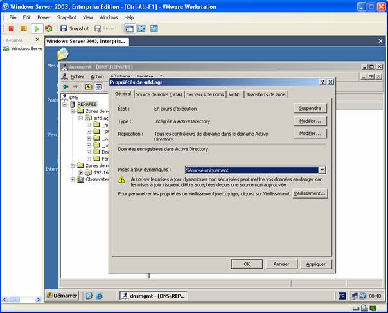Open the Fichier menu in dnsmgmt
388x313 pixels.
pos(77,76)
